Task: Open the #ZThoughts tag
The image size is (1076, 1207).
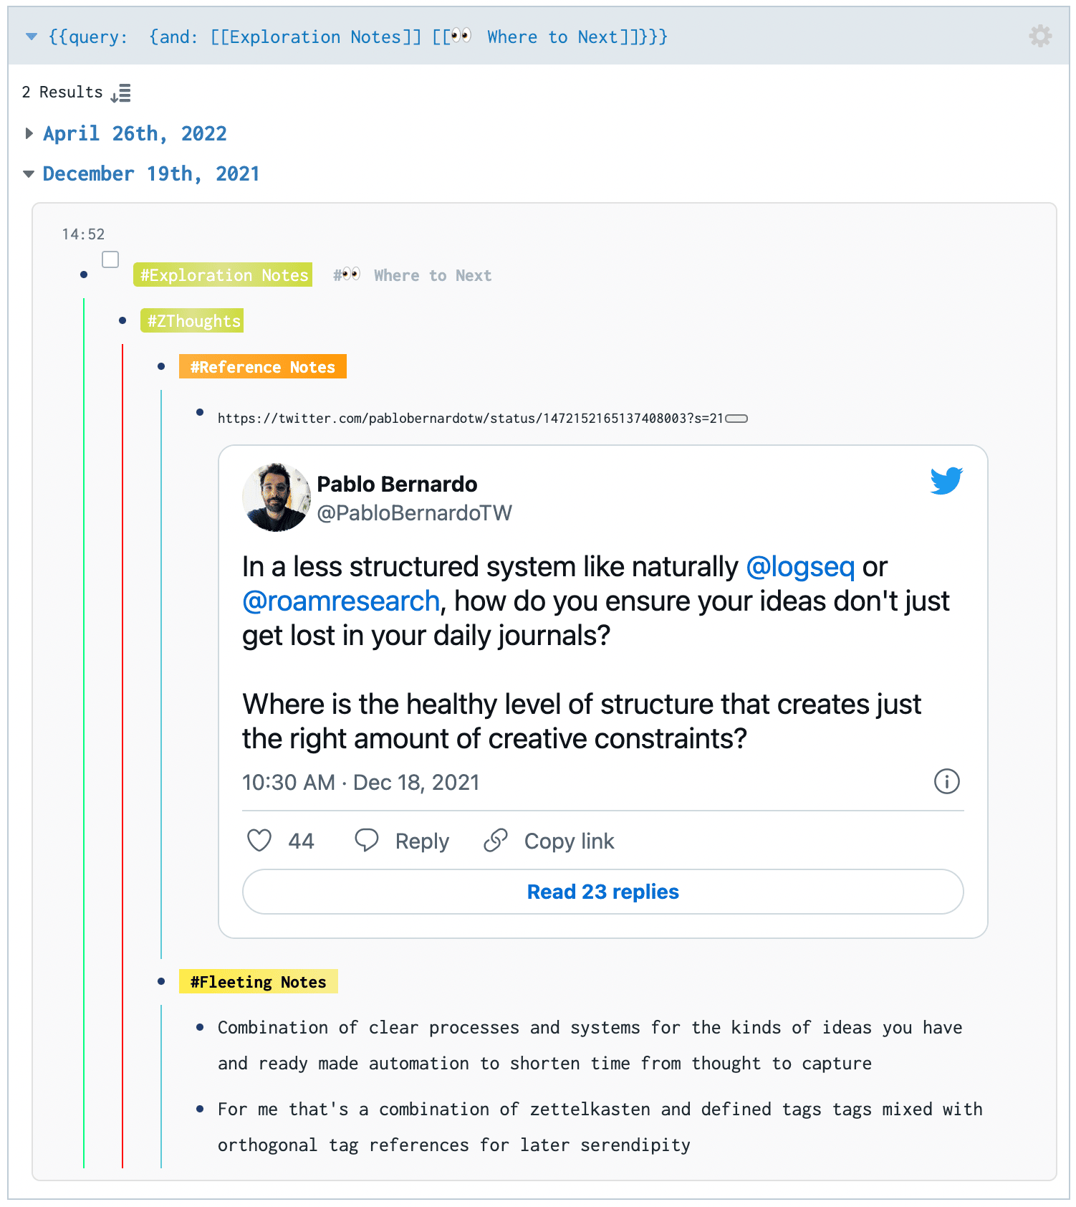Action: 192,320
